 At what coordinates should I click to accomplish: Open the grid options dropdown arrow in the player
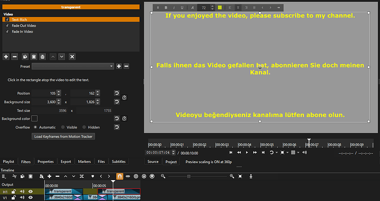(x=298, y=153)
